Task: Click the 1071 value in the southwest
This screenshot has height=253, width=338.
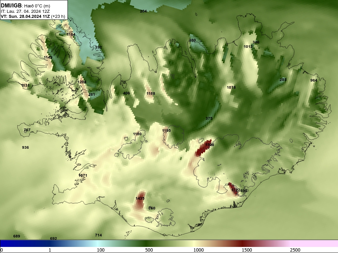Action: click(83, 175)
